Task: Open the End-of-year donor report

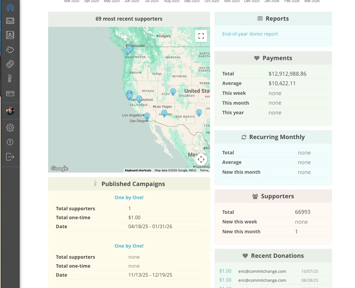Action: coord(250,34)
